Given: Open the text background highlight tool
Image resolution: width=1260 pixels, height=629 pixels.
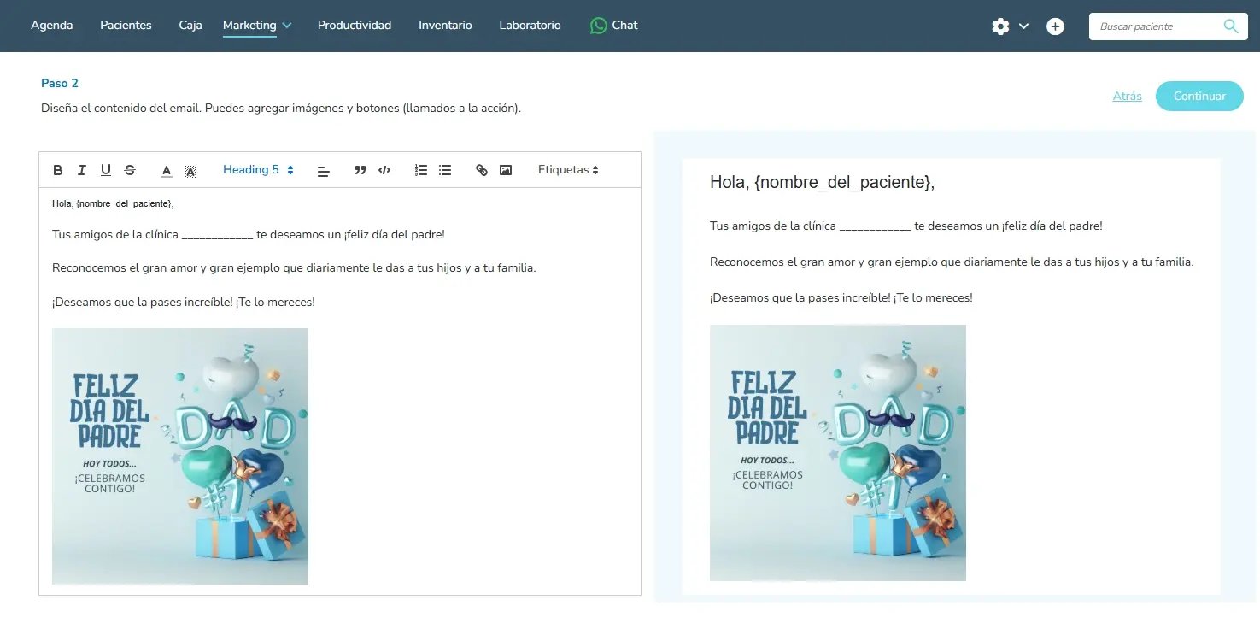Looking at the screenshot, I should [190, 171].
